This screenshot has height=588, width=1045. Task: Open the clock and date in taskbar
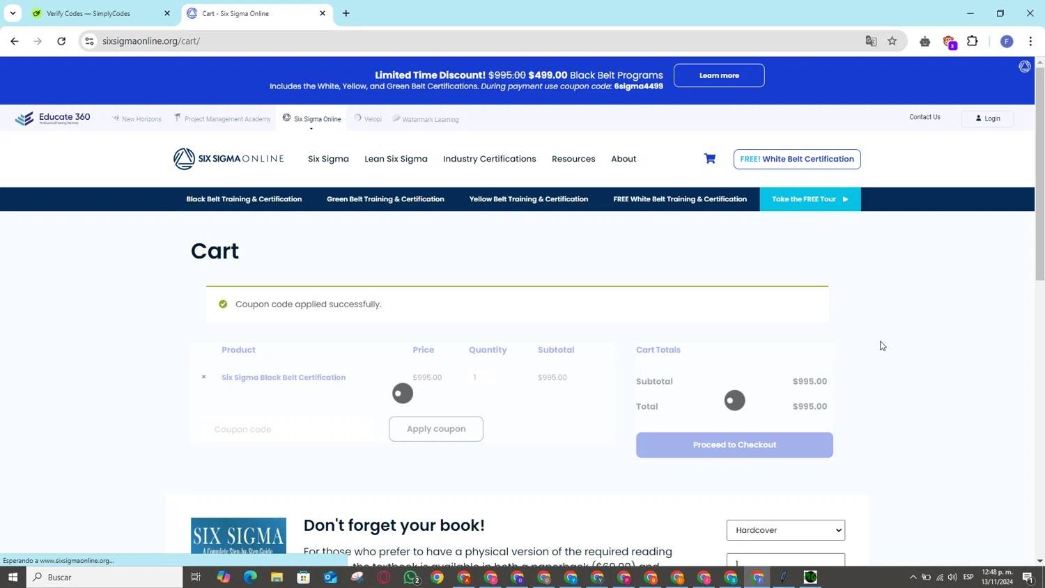[998, 577]
